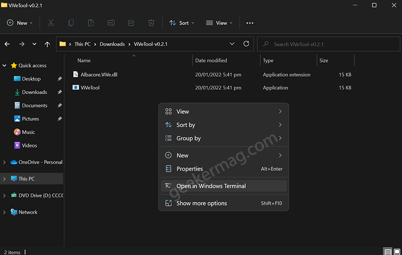
Task: Sort by Date modified column header
Action: click(x=211, y=61)
